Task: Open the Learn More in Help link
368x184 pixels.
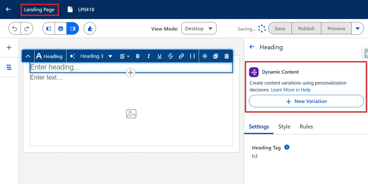Action: click(x=291, y=90)
